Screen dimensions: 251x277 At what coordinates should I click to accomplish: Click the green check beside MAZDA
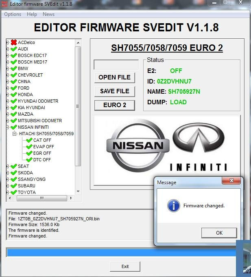click(14, 114)
